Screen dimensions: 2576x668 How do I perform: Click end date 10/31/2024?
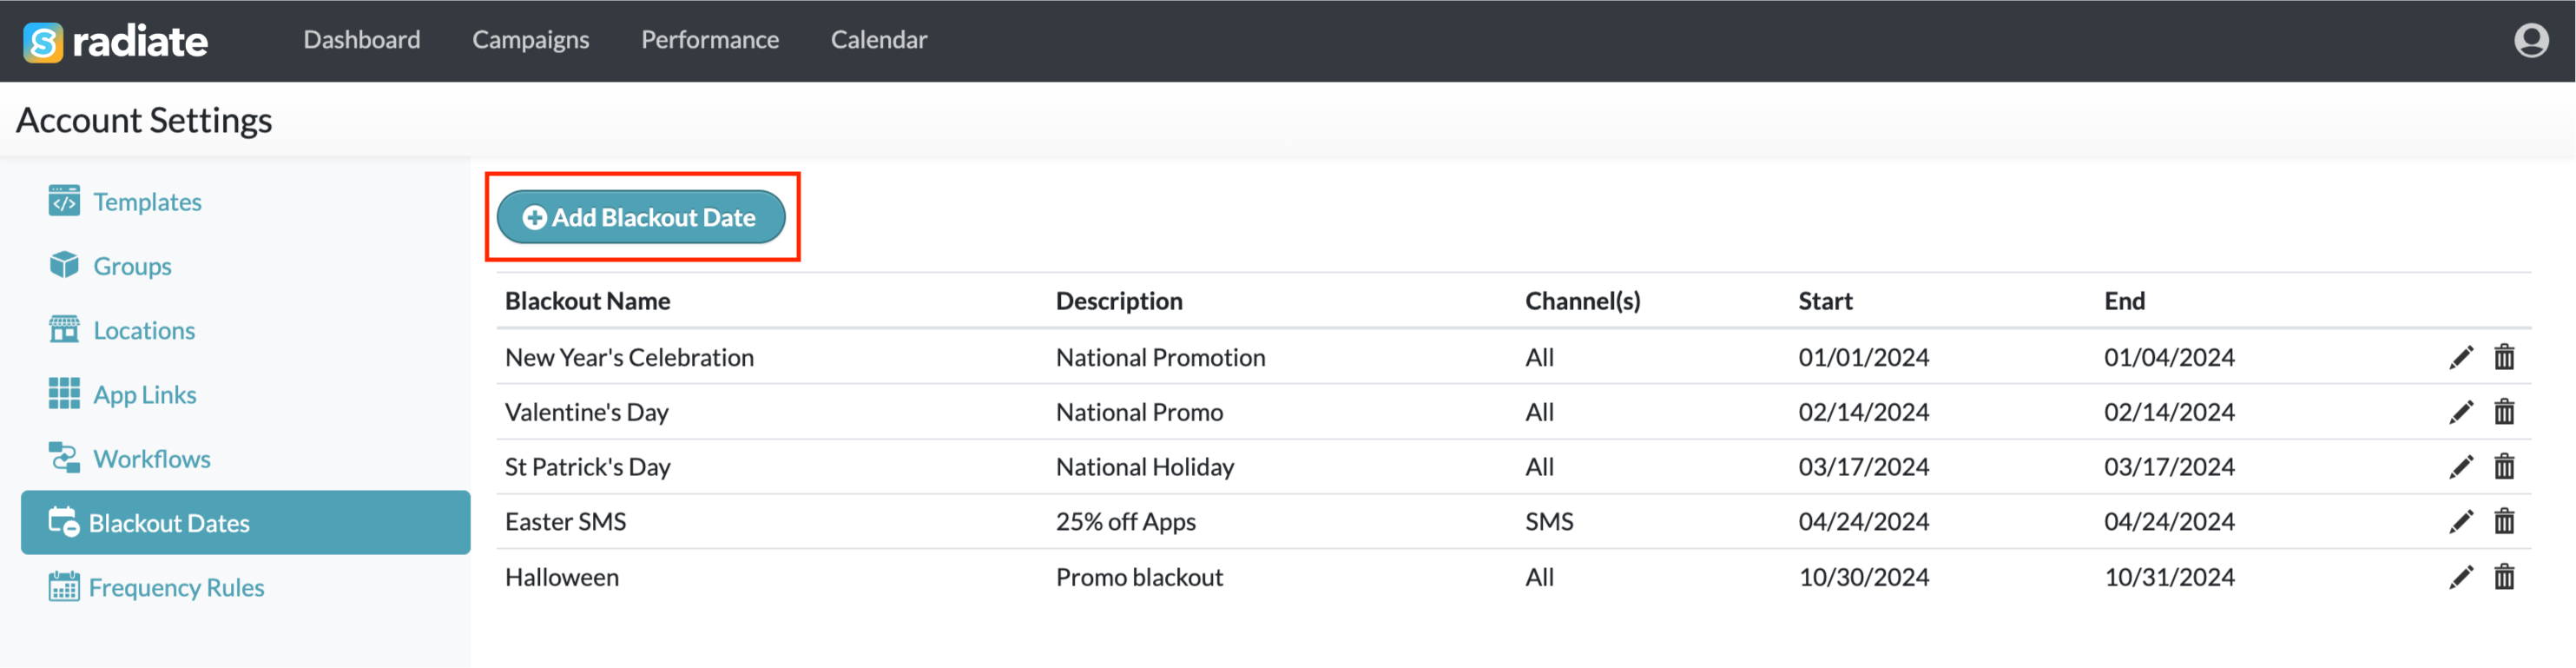[x=2169, y=577]
